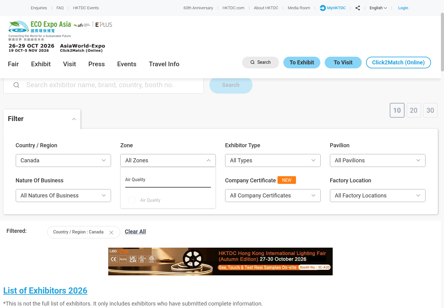Remove the Country / Region : Canada filter chip

[x=111, y=233]
